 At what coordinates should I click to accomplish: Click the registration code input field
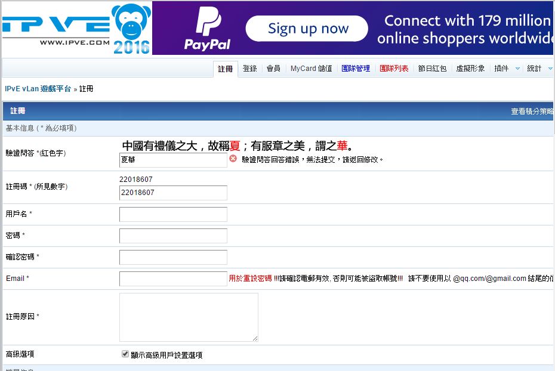tap(173, 193)
